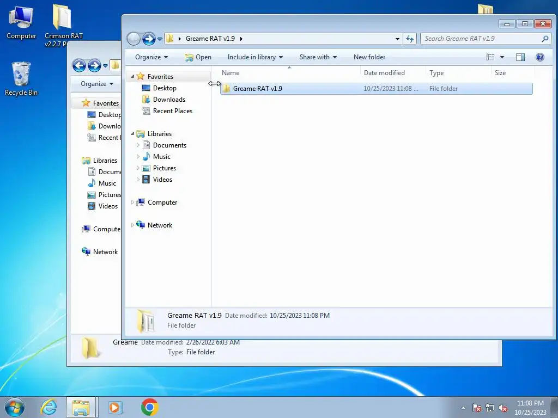Sort by Date modified column
558x418 pixels.
tap(393, 72)
